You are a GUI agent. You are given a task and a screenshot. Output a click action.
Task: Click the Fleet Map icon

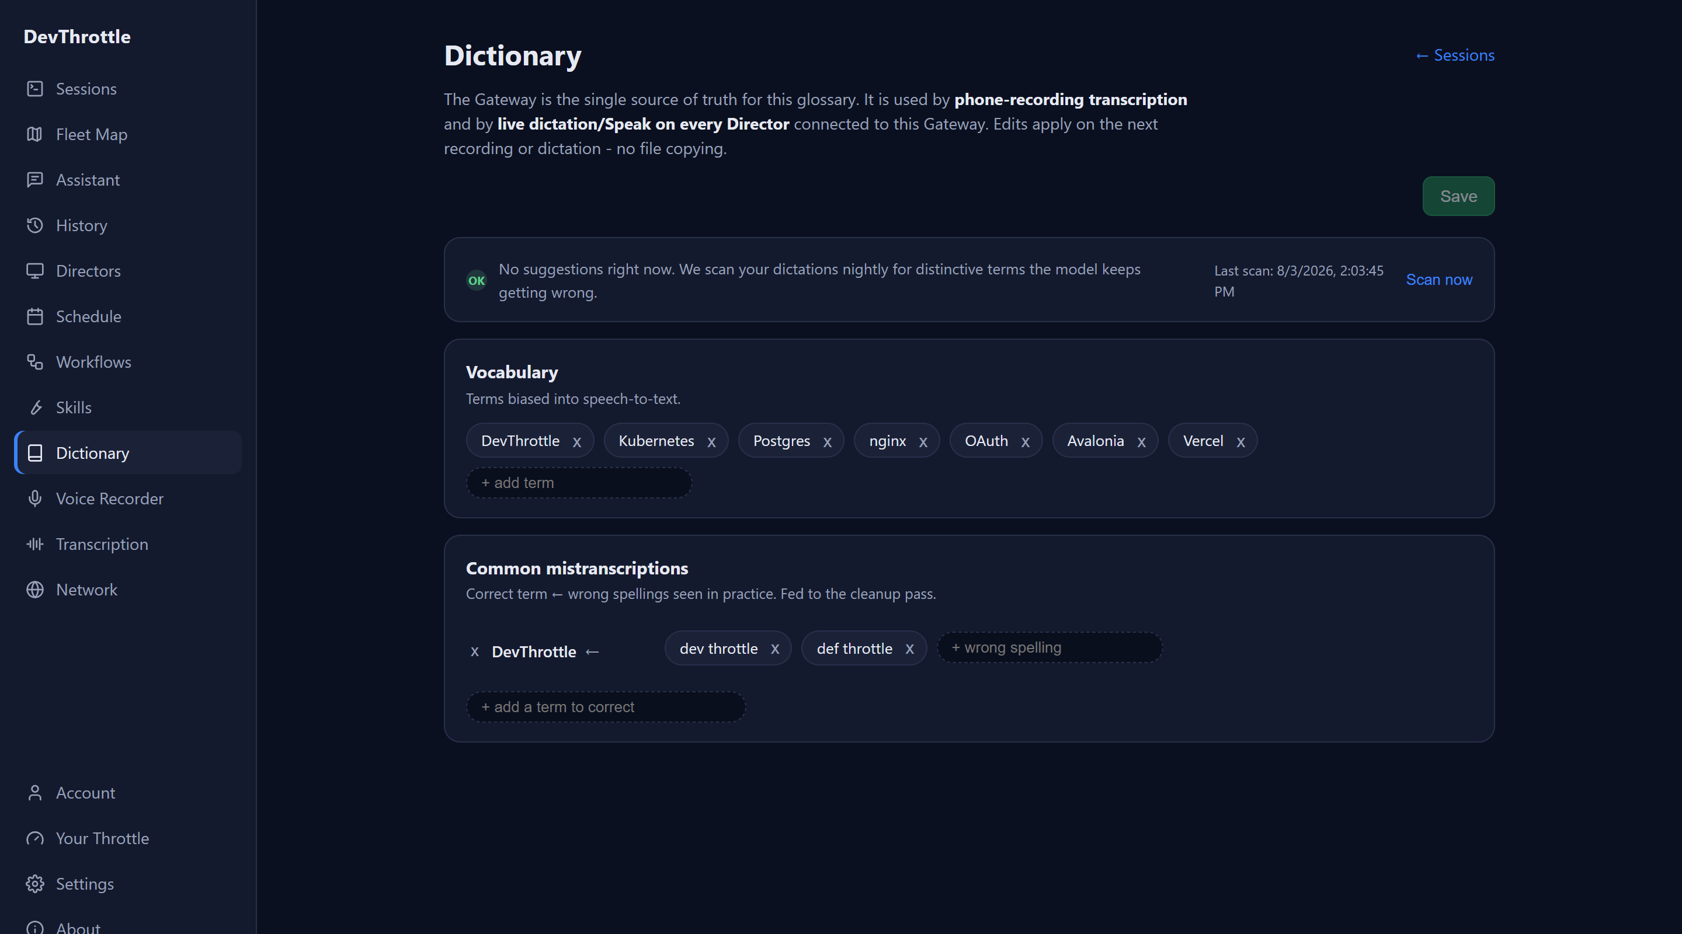(x=34, y=134)
